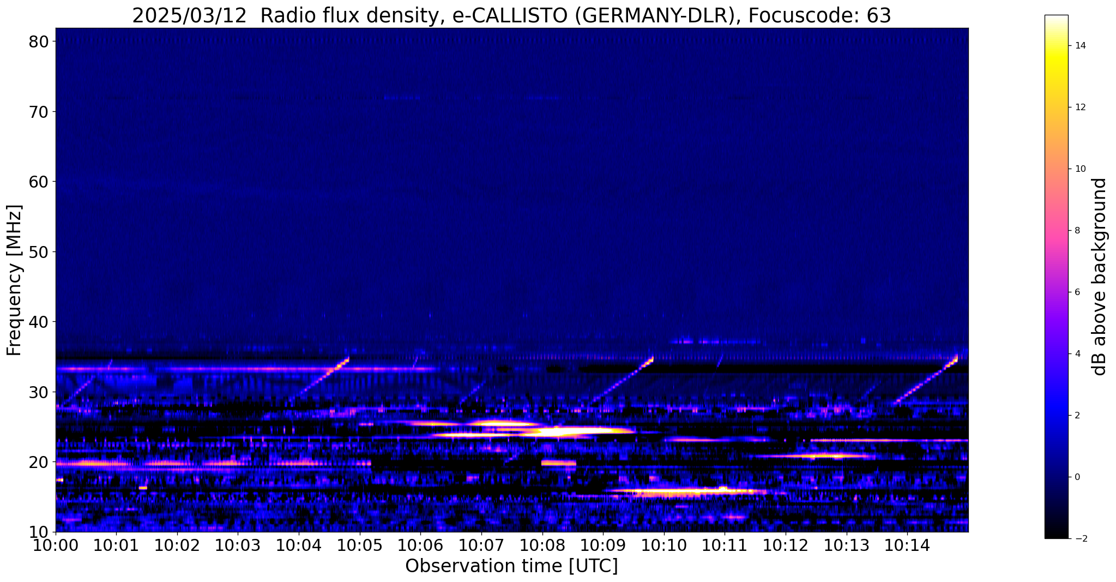Click the 10:00 time tick label
Viewport: 1116px width, 582px height.
(x=56, y=545)
